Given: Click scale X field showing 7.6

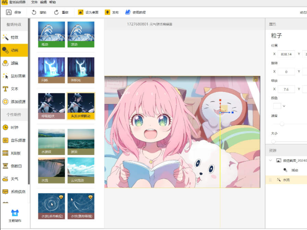Looking at the screenshot, I should coord(286,89).
